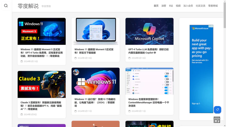Click the 零度解说 site logo

28,6
